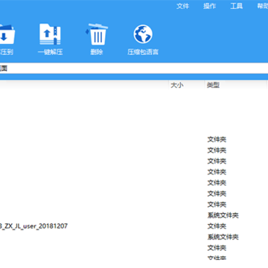
Task: Click the 删除 trash can icon
Action: pos(97,34)
